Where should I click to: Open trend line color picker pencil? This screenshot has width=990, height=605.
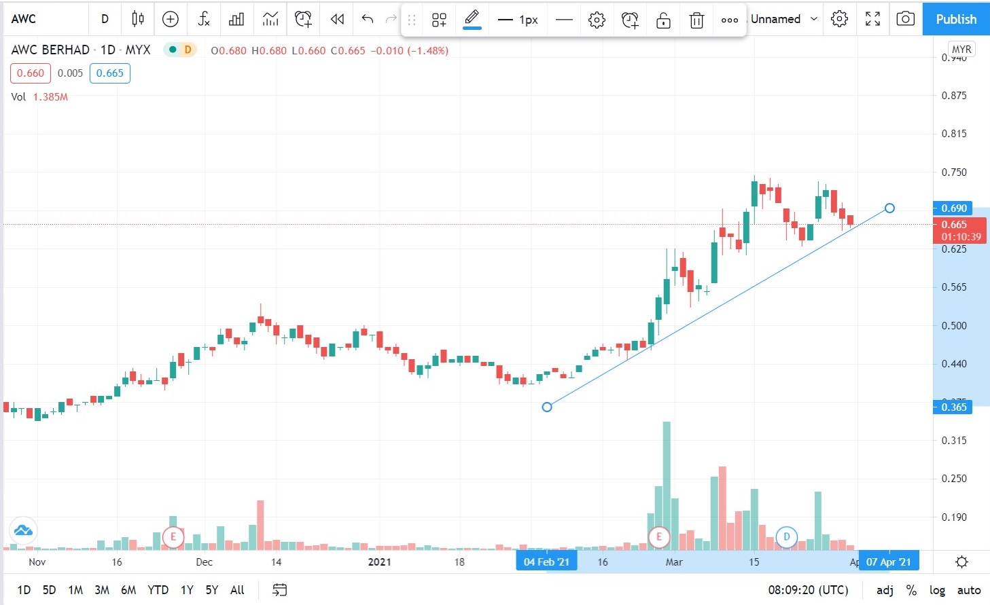point(472,19)
